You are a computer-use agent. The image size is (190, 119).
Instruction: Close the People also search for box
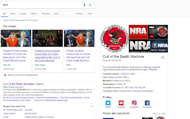tap(92, 106)
